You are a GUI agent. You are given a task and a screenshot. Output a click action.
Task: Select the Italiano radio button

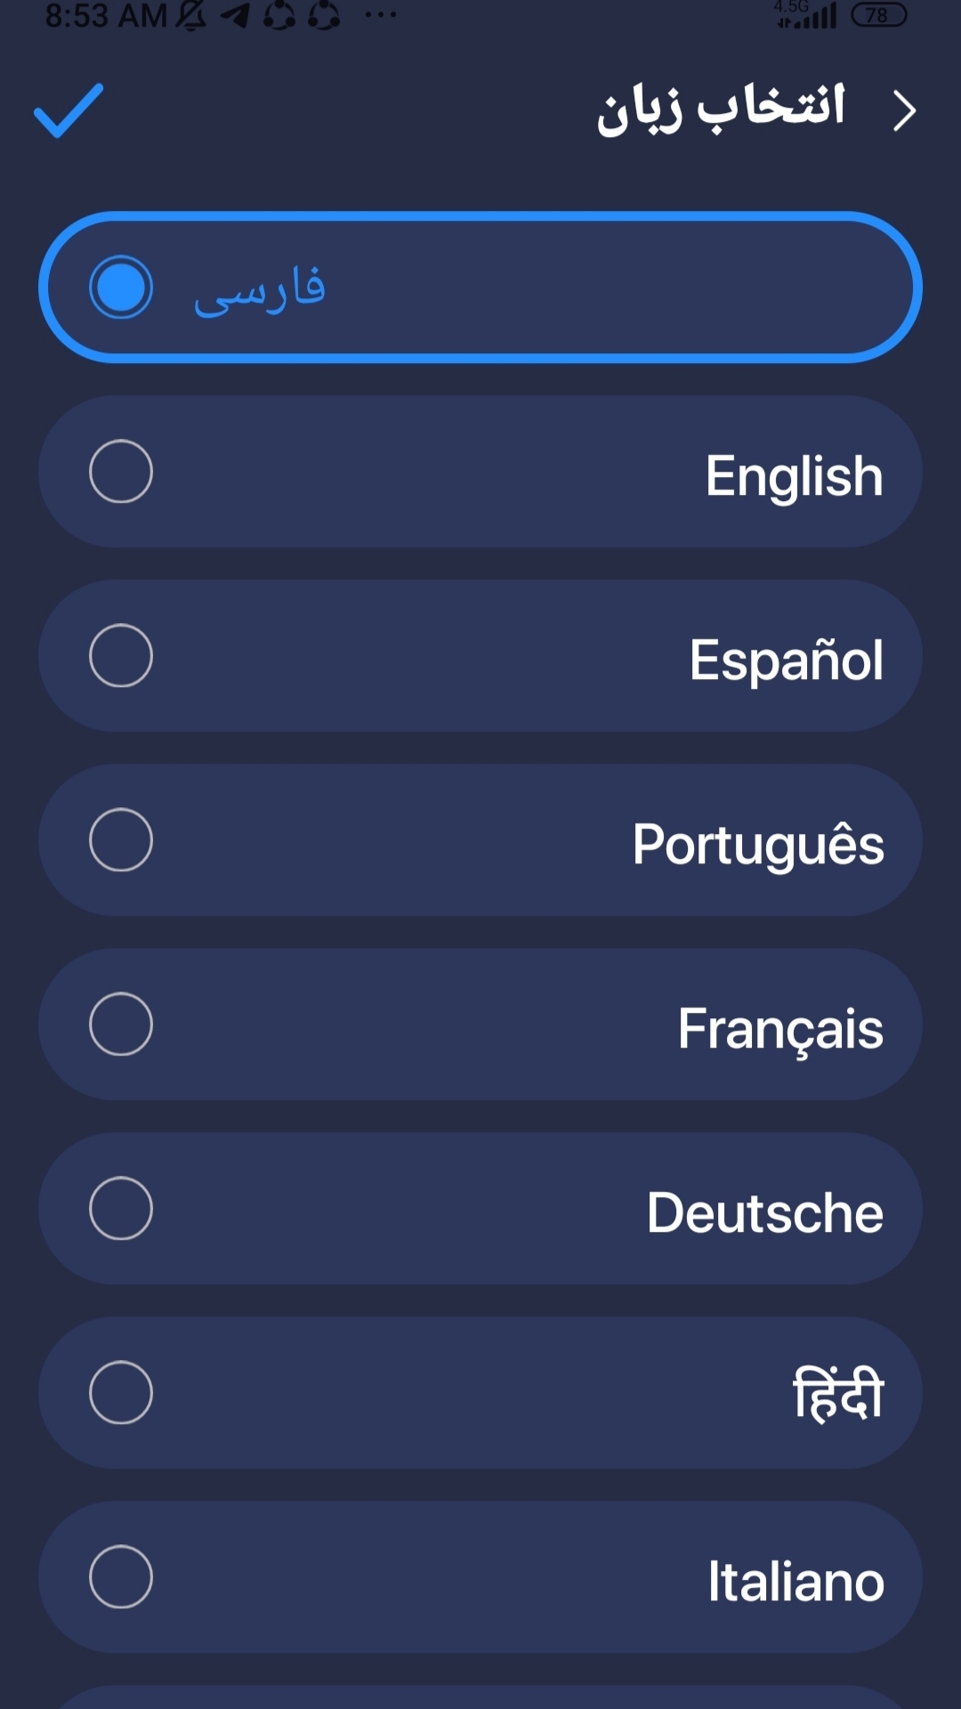121,1577
